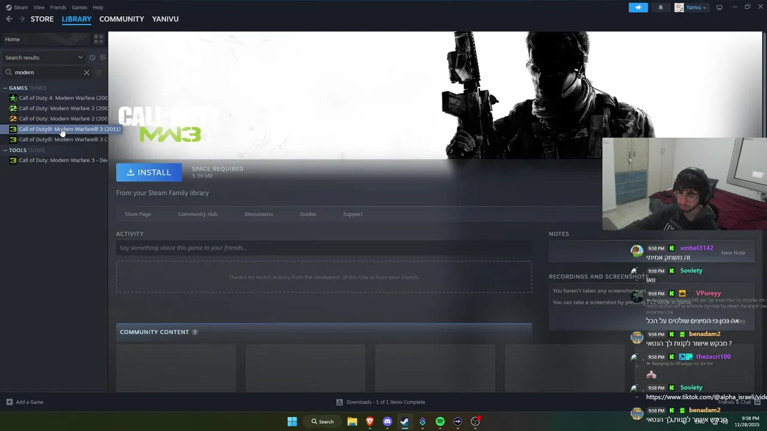Image resolution: width=767 pixels, height=431 pixels.
Task: Open Discord from taskbar
Action: 387,421
